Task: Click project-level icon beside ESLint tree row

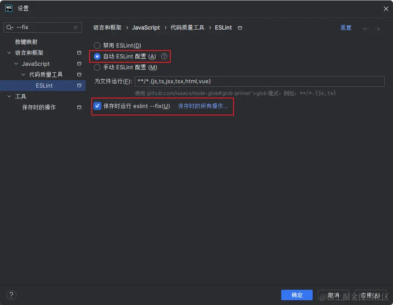Action: pyautogui.click(x=79, y=85)
